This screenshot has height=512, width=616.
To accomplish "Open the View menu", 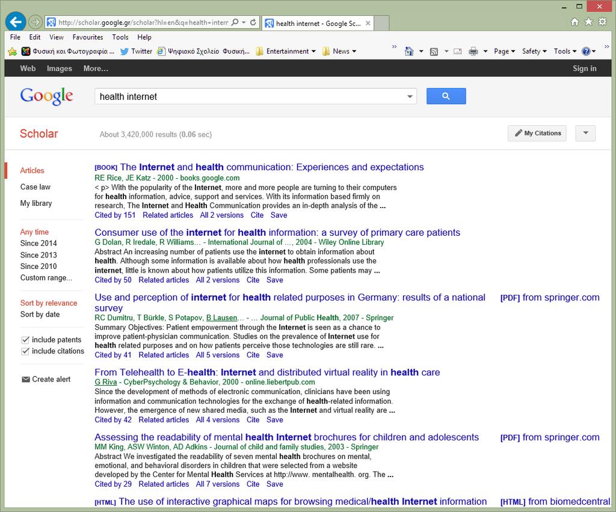I will coord(56,37).
